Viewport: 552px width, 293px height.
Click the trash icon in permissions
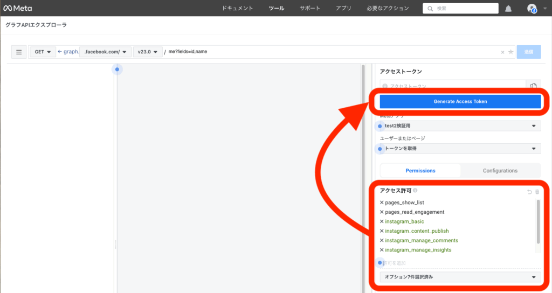click(x=537, y=192)
